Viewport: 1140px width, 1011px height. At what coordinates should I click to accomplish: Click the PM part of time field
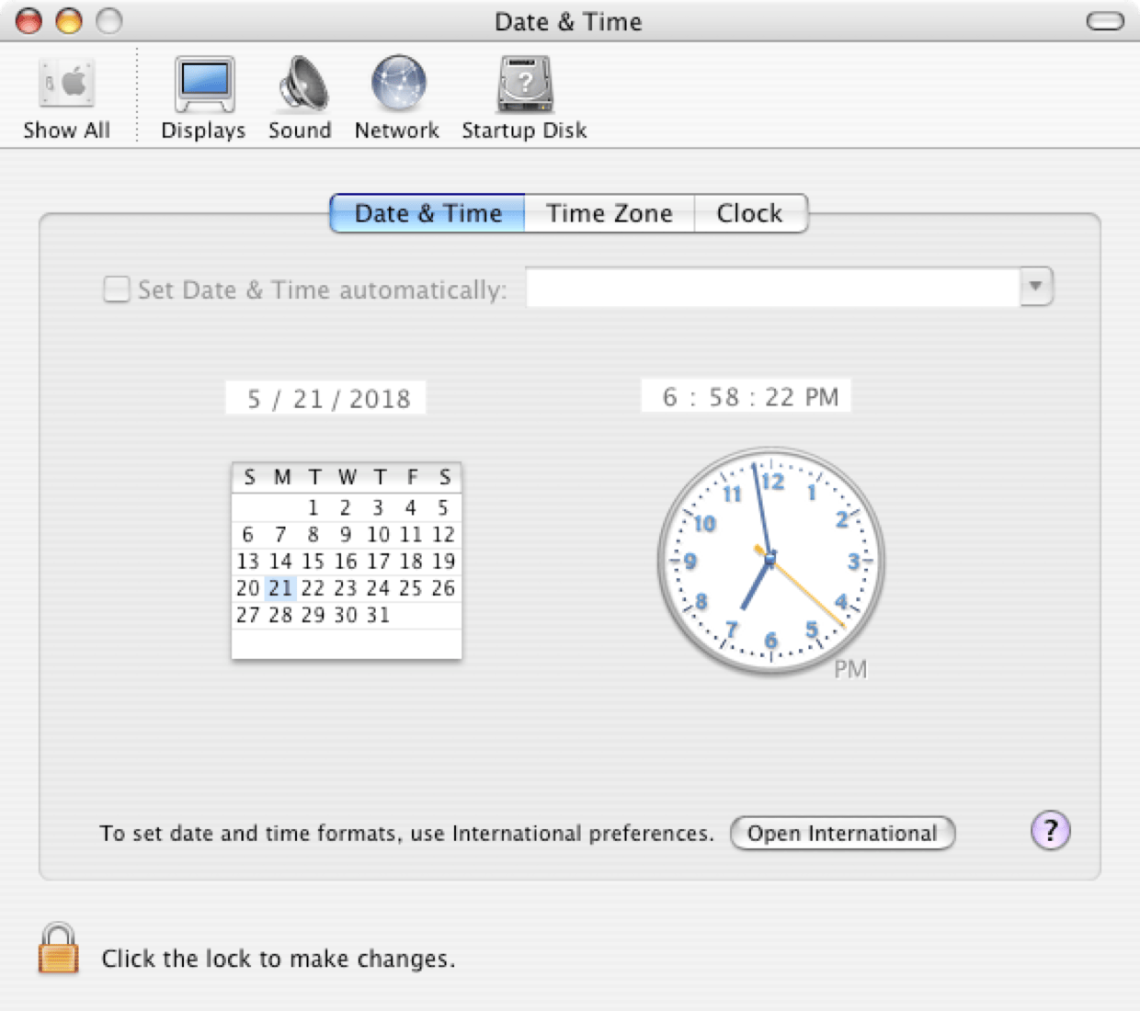click(821, 397)
